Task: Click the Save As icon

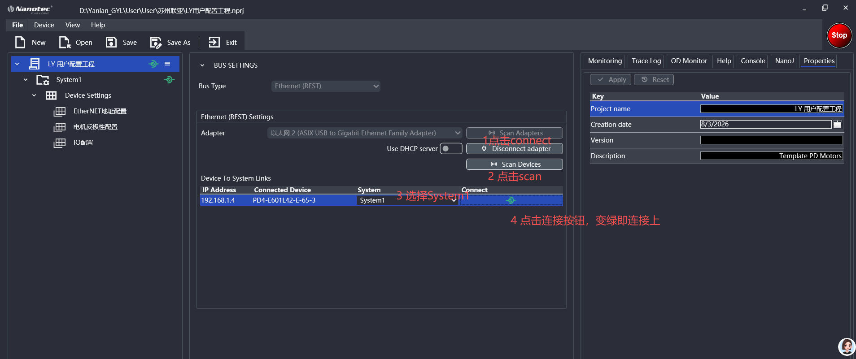Action: [156, 42]
